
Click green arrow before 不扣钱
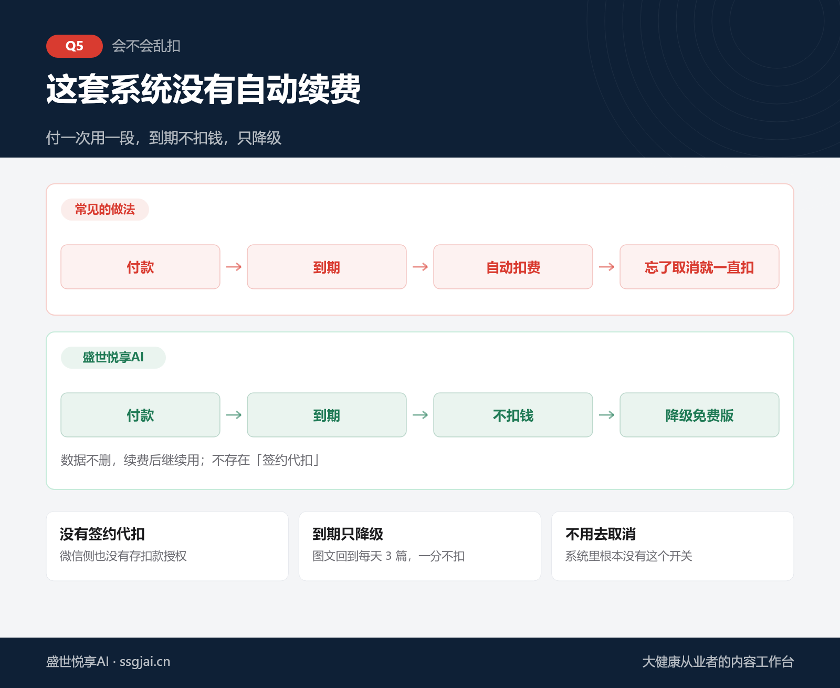pyautogui.click(x=420, y=415)
